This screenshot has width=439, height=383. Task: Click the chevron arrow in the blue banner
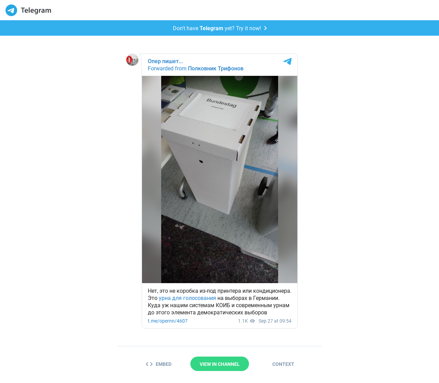click(x=265, y=28)
